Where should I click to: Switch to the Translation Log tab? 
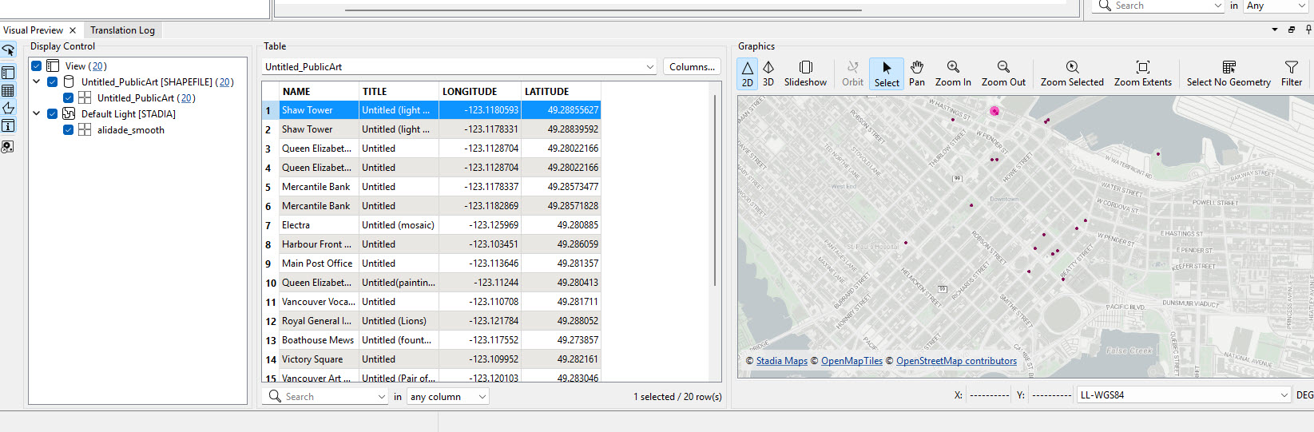[x=122, y=30]
